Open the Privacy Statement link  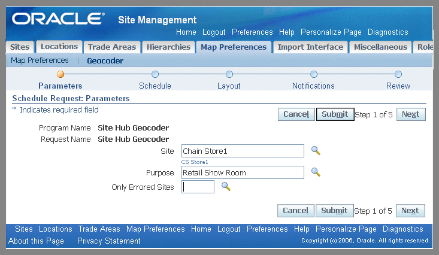pyautogui.click(x=108, y=241)
